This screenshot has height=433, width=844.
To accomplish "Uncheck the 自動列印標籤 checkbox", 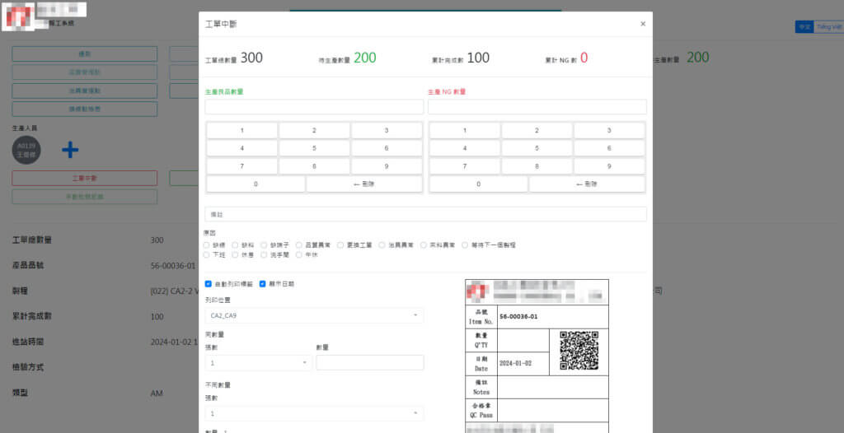I will (209, 284).
